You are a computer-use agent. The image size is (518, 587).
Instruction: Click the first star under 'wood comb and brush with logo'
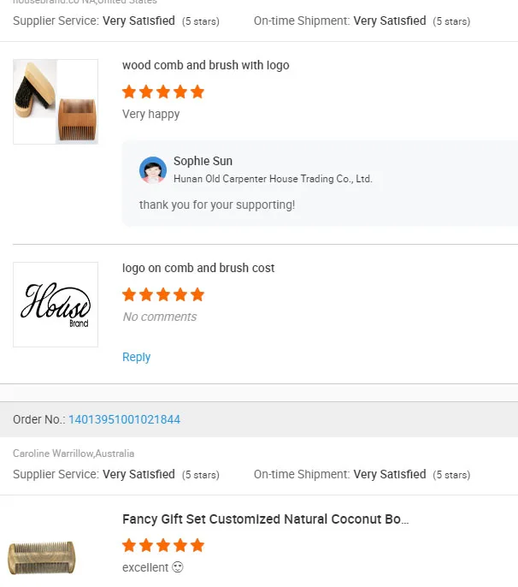pyautogui.click(x=129, y=92)
